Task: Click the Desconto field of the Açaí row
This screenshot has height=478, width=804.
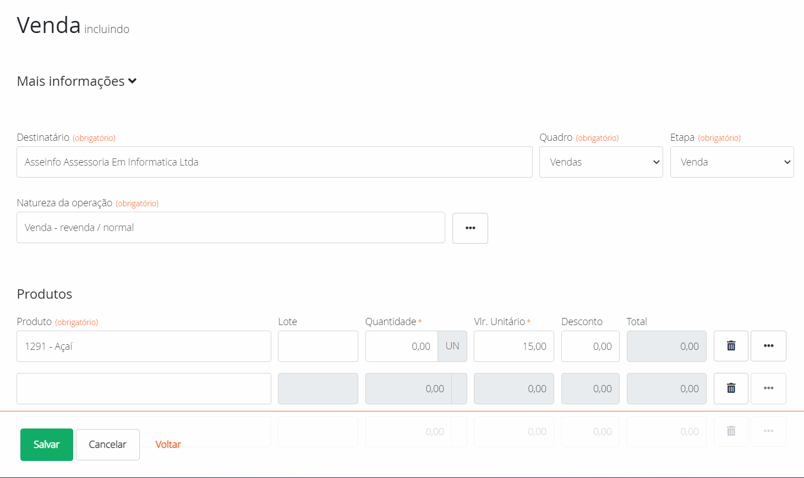Action: pyautogui.click(x=590, y=346)
